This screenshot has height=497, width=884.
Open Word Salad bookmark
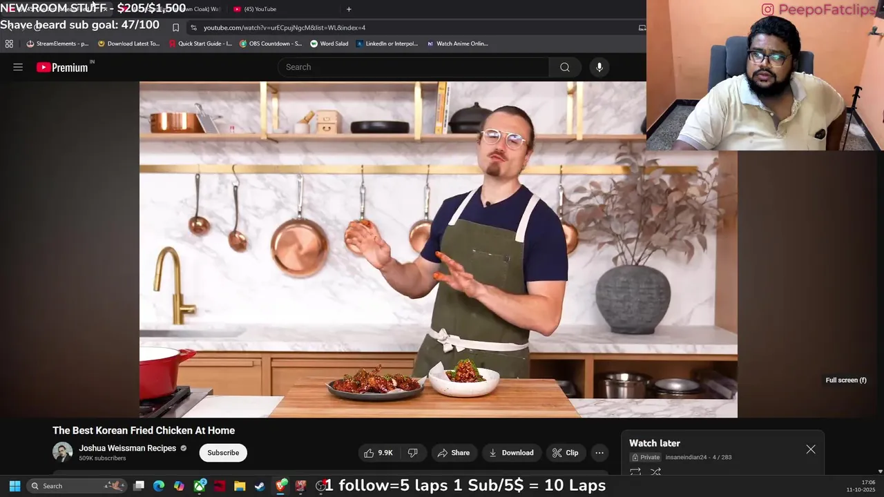(x=329, y=43)
